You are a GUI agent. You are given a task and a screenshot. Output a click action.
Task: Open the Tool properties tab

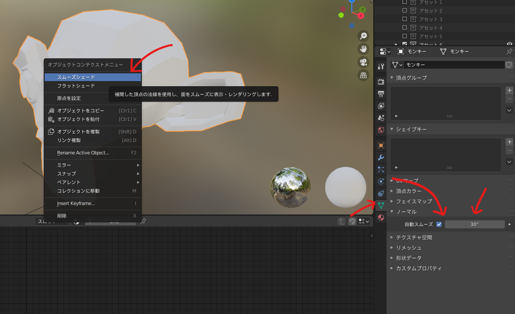click(x=381, y=66)
